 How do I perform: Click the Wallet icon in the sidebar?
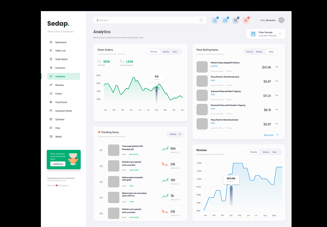(51, 136)
